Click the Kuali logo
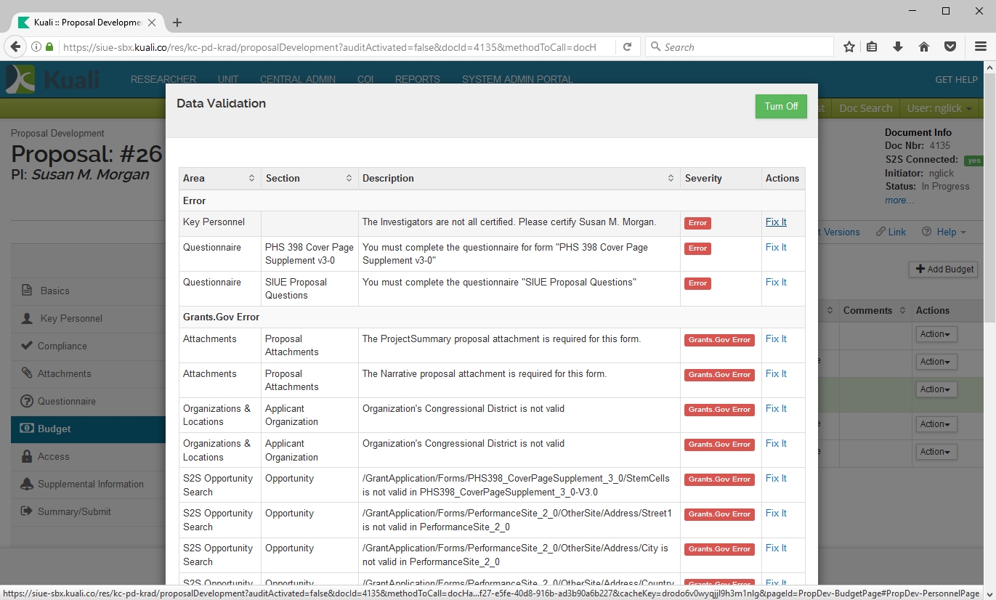The width and height of the screenshot is (996, 600). tap(52, 79)
